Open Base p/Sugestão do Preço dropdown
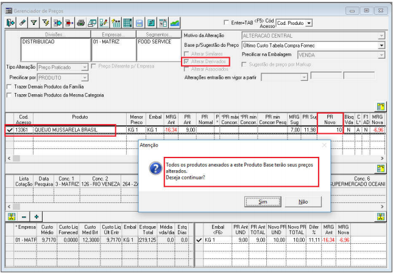 point(381,46)
